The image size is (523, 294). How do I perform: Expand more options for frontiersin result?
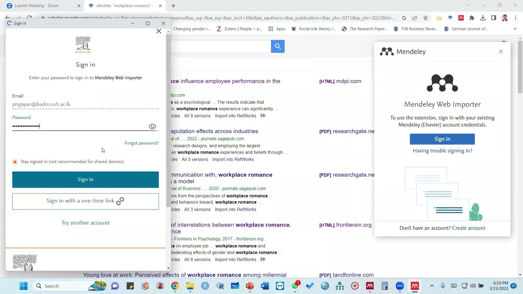coord(263,260)
